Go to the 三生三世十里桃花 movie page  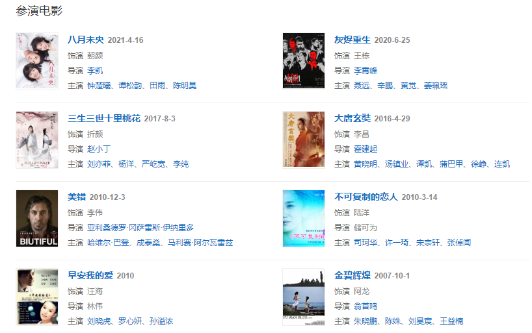coord(104,118)
